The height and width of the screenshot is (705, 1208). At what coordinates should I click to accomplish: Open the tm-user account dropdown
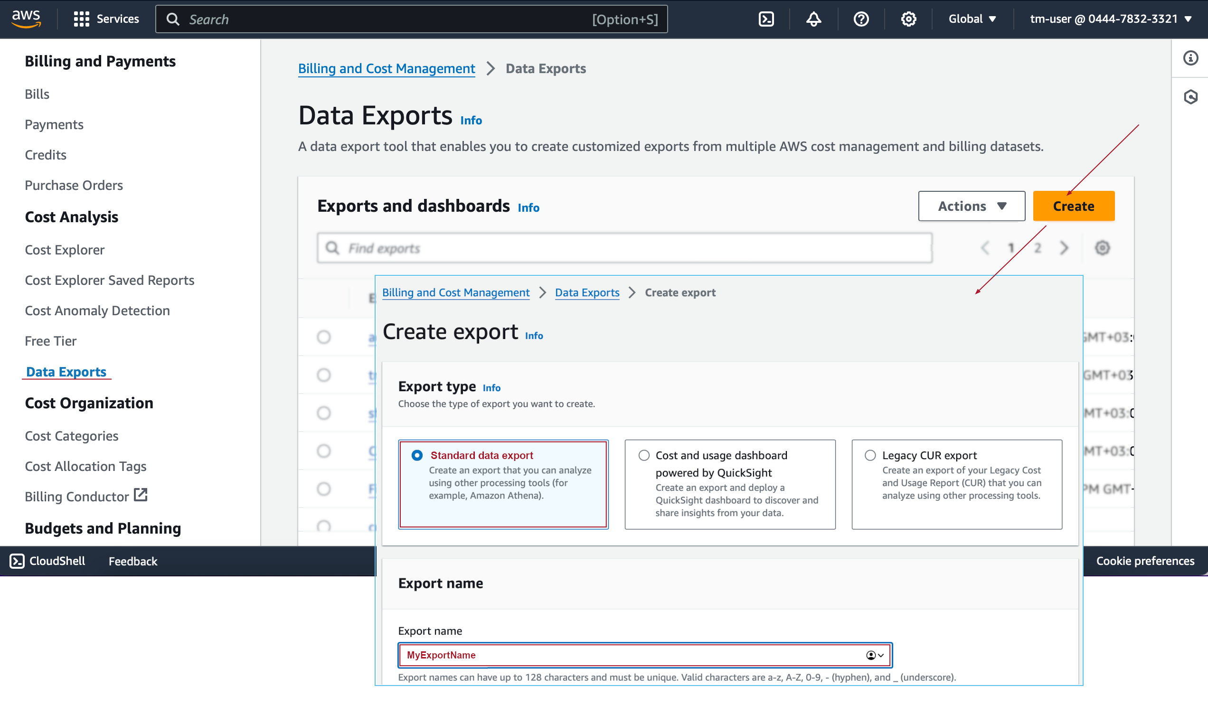pos(1111,19)
